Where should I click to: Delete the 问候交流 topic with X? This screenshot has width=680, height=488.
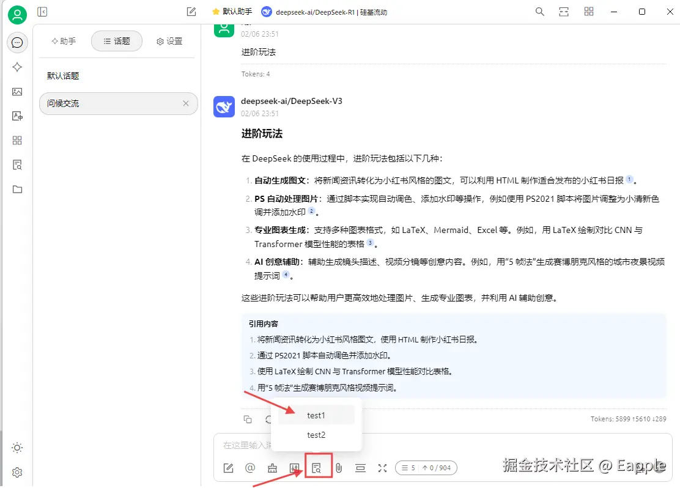tap(186, 103)
